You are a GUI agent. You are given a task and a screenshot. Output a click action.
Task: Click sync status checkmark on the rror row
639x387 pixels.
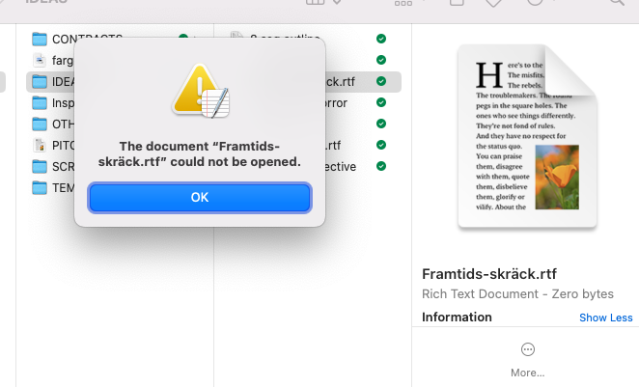(381, 102)
